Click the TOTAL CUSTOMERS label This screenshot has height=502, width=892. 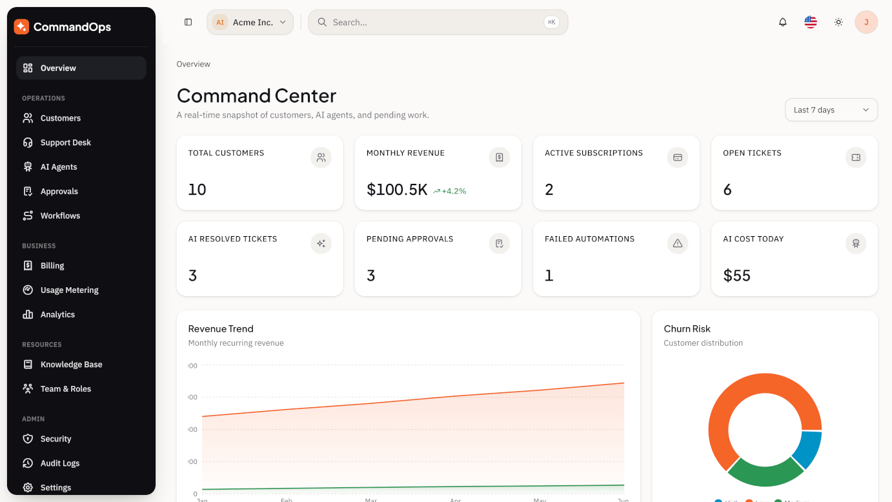pyautogui.click(x=226, y=153)
